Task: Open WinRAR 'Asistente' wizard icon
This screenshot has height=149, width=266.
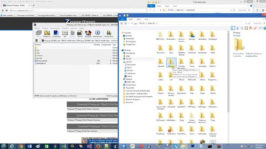Action: pos(88,34)
